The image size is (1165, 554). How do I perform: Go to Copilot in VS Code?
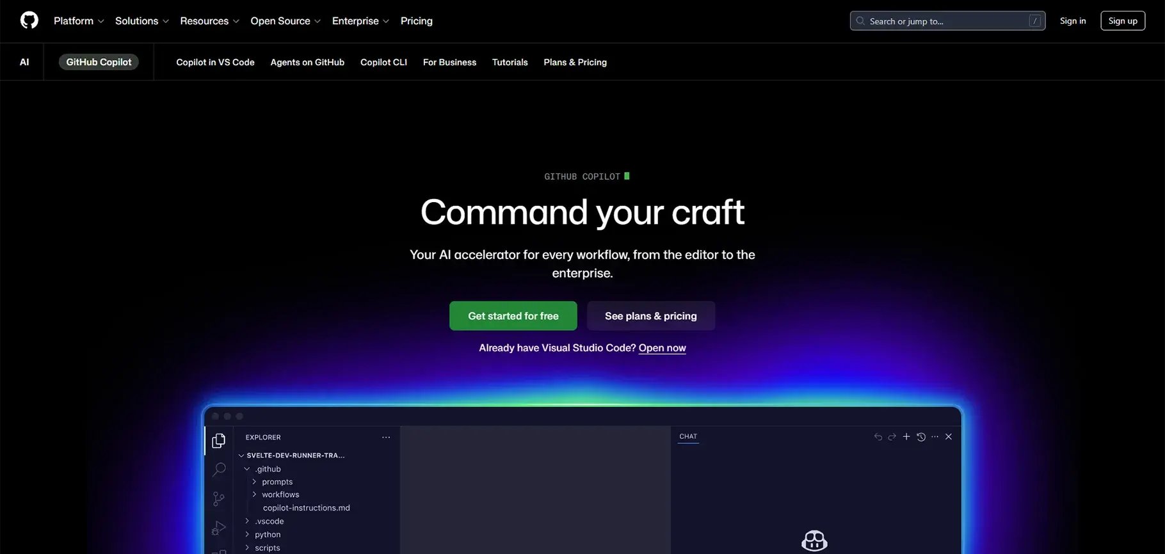(215, 62)
